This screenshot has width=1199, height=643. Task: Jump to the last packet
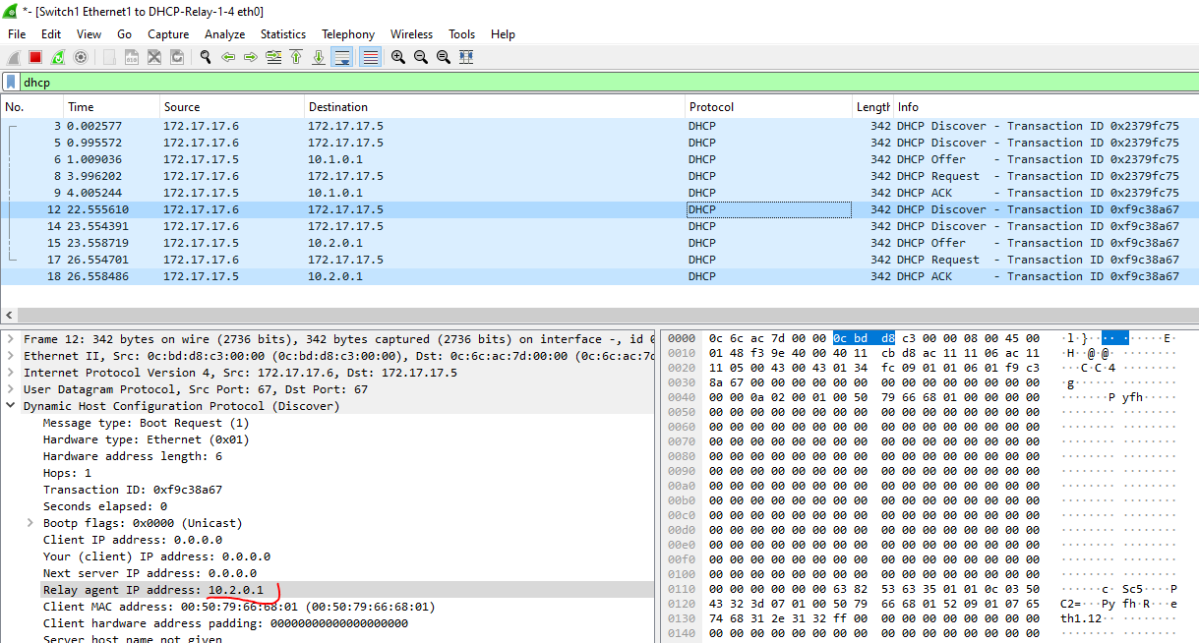(x=319, y=57)
